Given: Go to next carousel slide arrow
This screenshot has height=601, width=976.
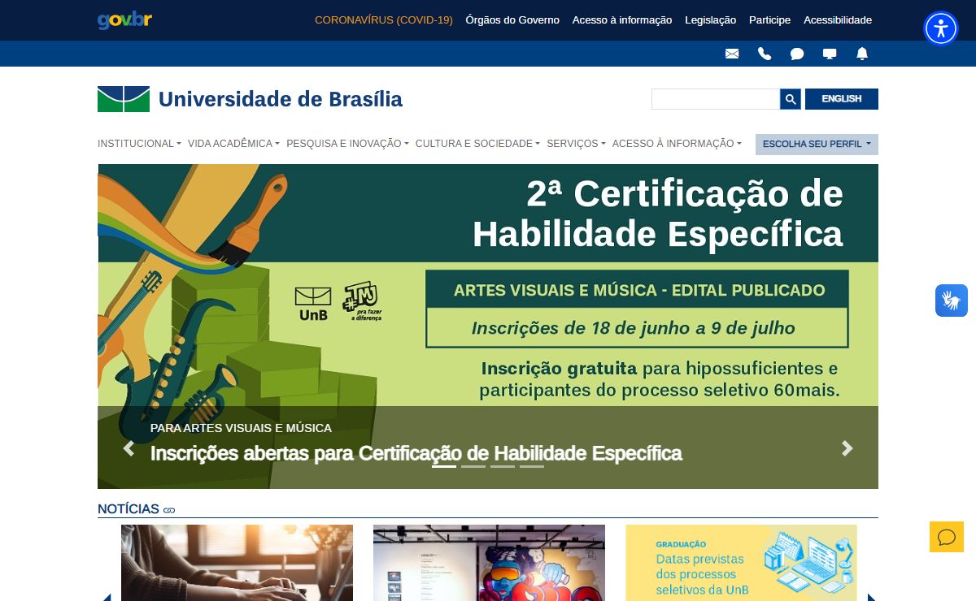Looking at the screenshot, I should [x=847, y=448].
